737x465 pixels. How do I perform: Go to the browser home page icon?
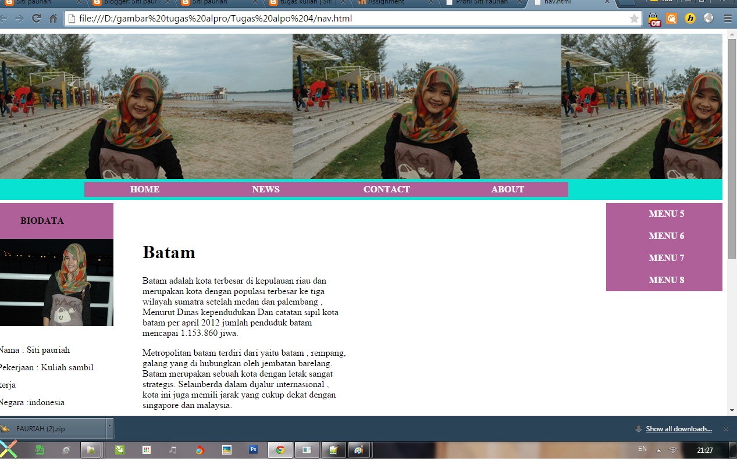point(53,19)
